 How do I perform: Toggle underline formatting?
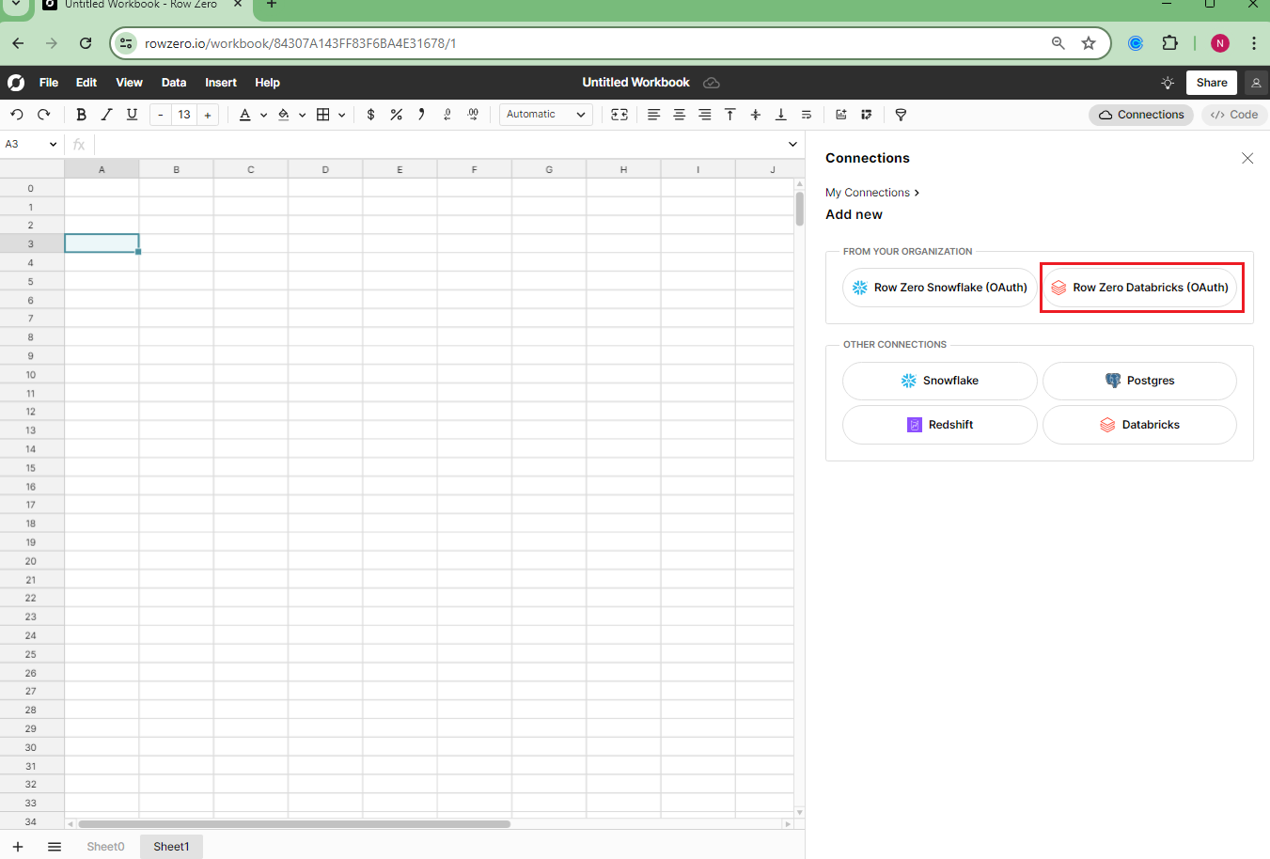[132, 115]
